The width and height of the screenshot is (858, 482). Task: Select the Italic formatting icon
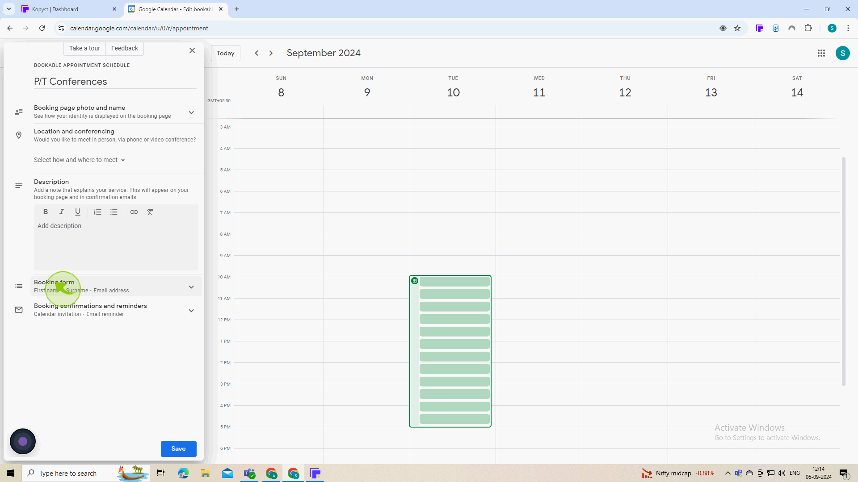[61, 211]
